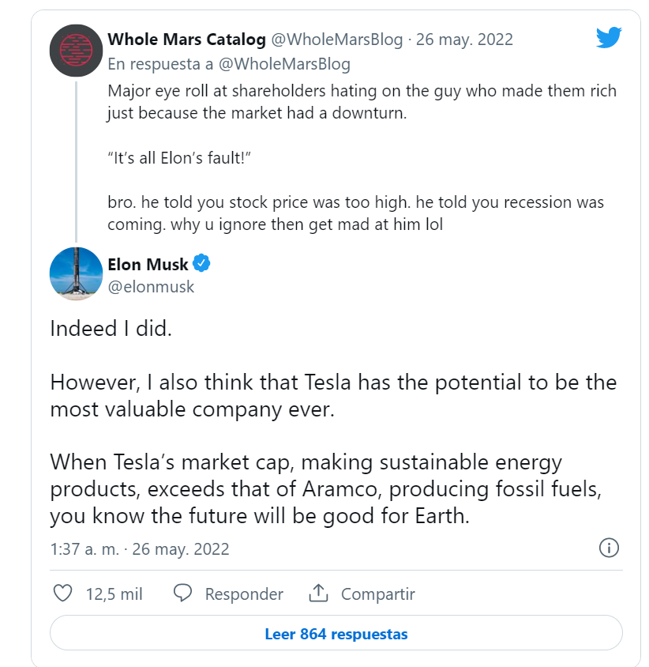Open the timestamp "1:37 a. m. · 26 may. 2022"
649x667 pixels.
tap(140, 548)
